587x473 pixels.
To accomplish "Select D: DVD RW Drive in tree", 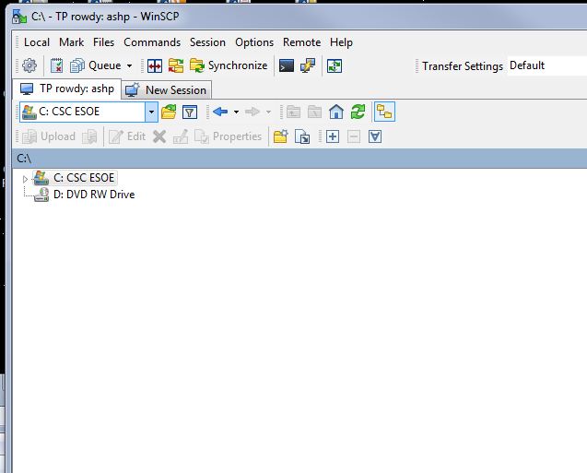I will (x=93, y=195).
